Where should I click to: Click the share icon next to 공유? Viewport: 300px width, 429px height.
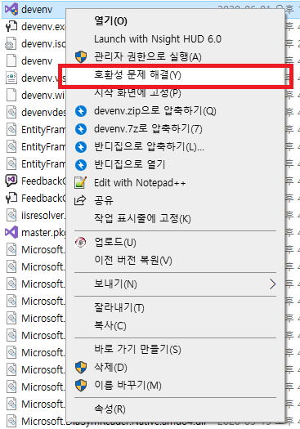point(80,200)
